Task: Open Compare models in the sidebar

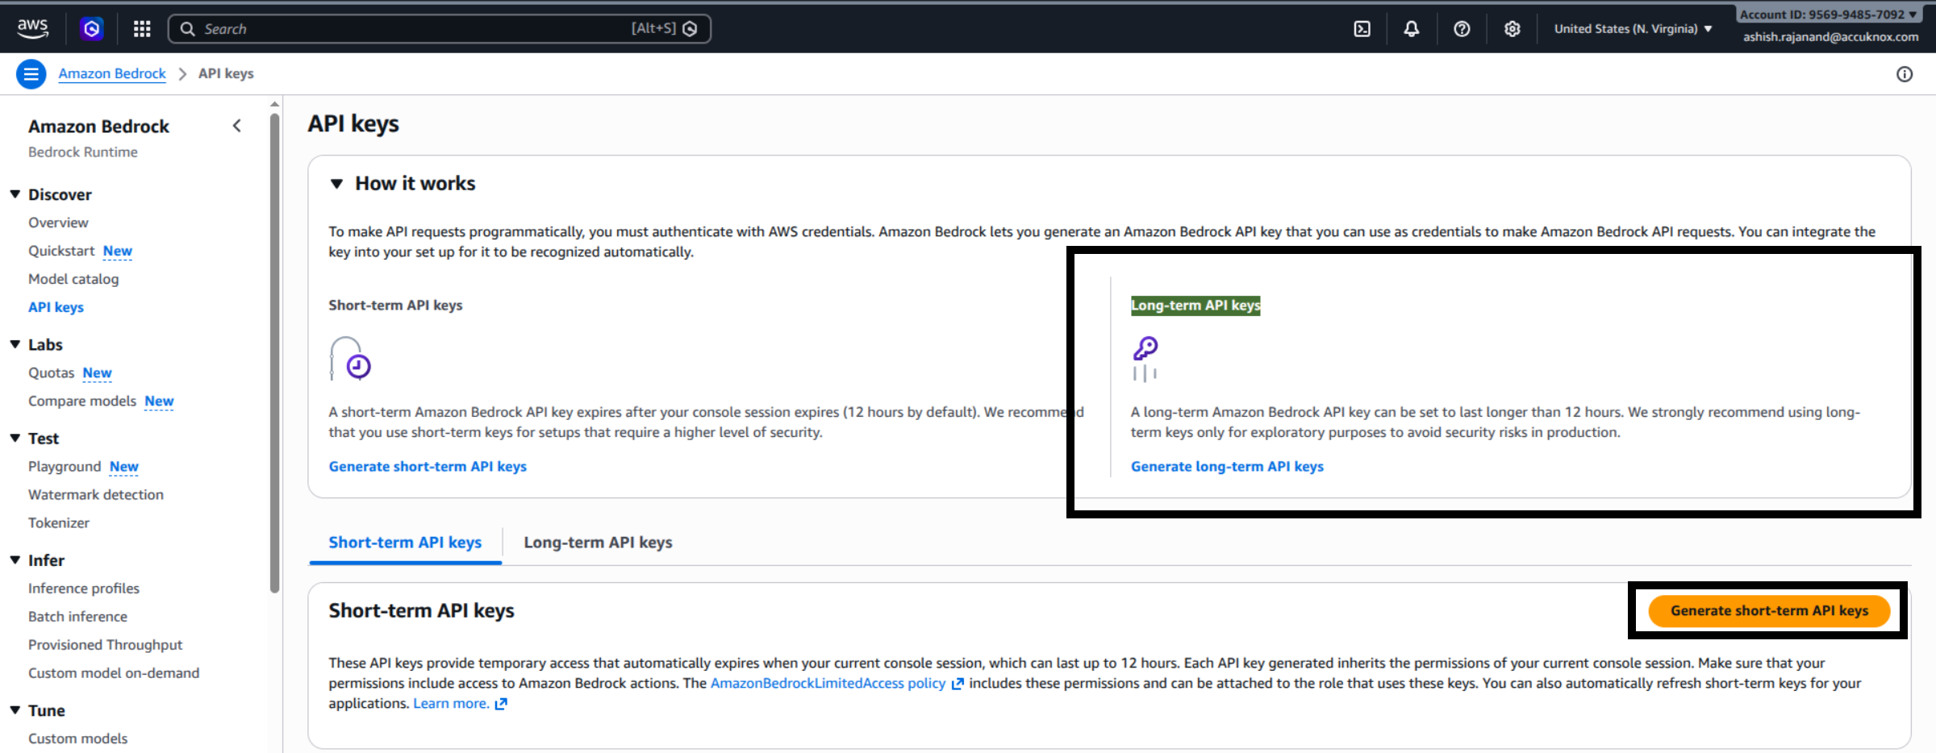Action: 82,401
